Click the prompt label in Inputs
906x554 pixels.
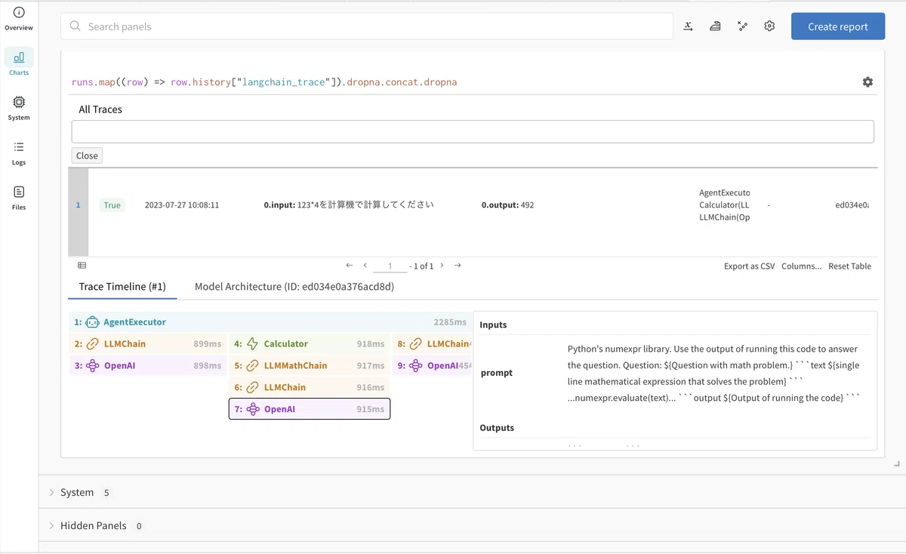[x=497, y=373]
